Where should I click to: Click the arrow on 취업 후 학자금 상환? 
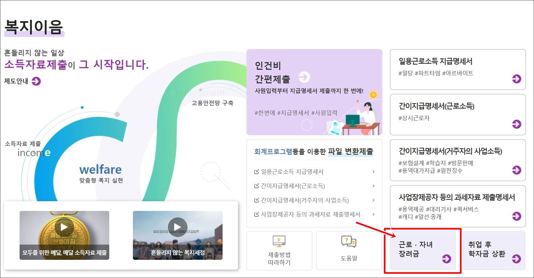pos(516,259)
